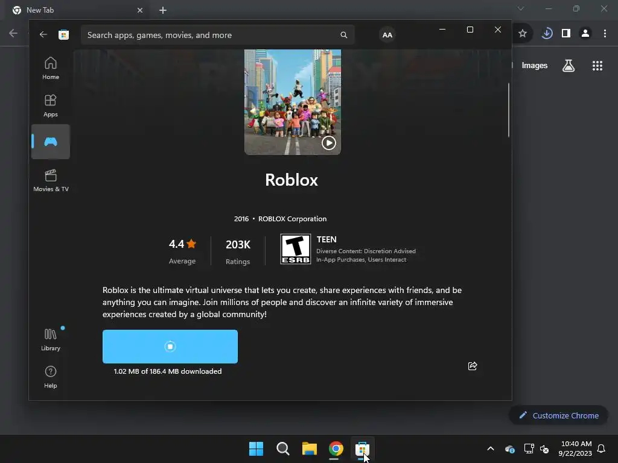Open OneDrive tray icon
Screen dimensions: 618x463
pyautogui.click(x=509, y=449)
